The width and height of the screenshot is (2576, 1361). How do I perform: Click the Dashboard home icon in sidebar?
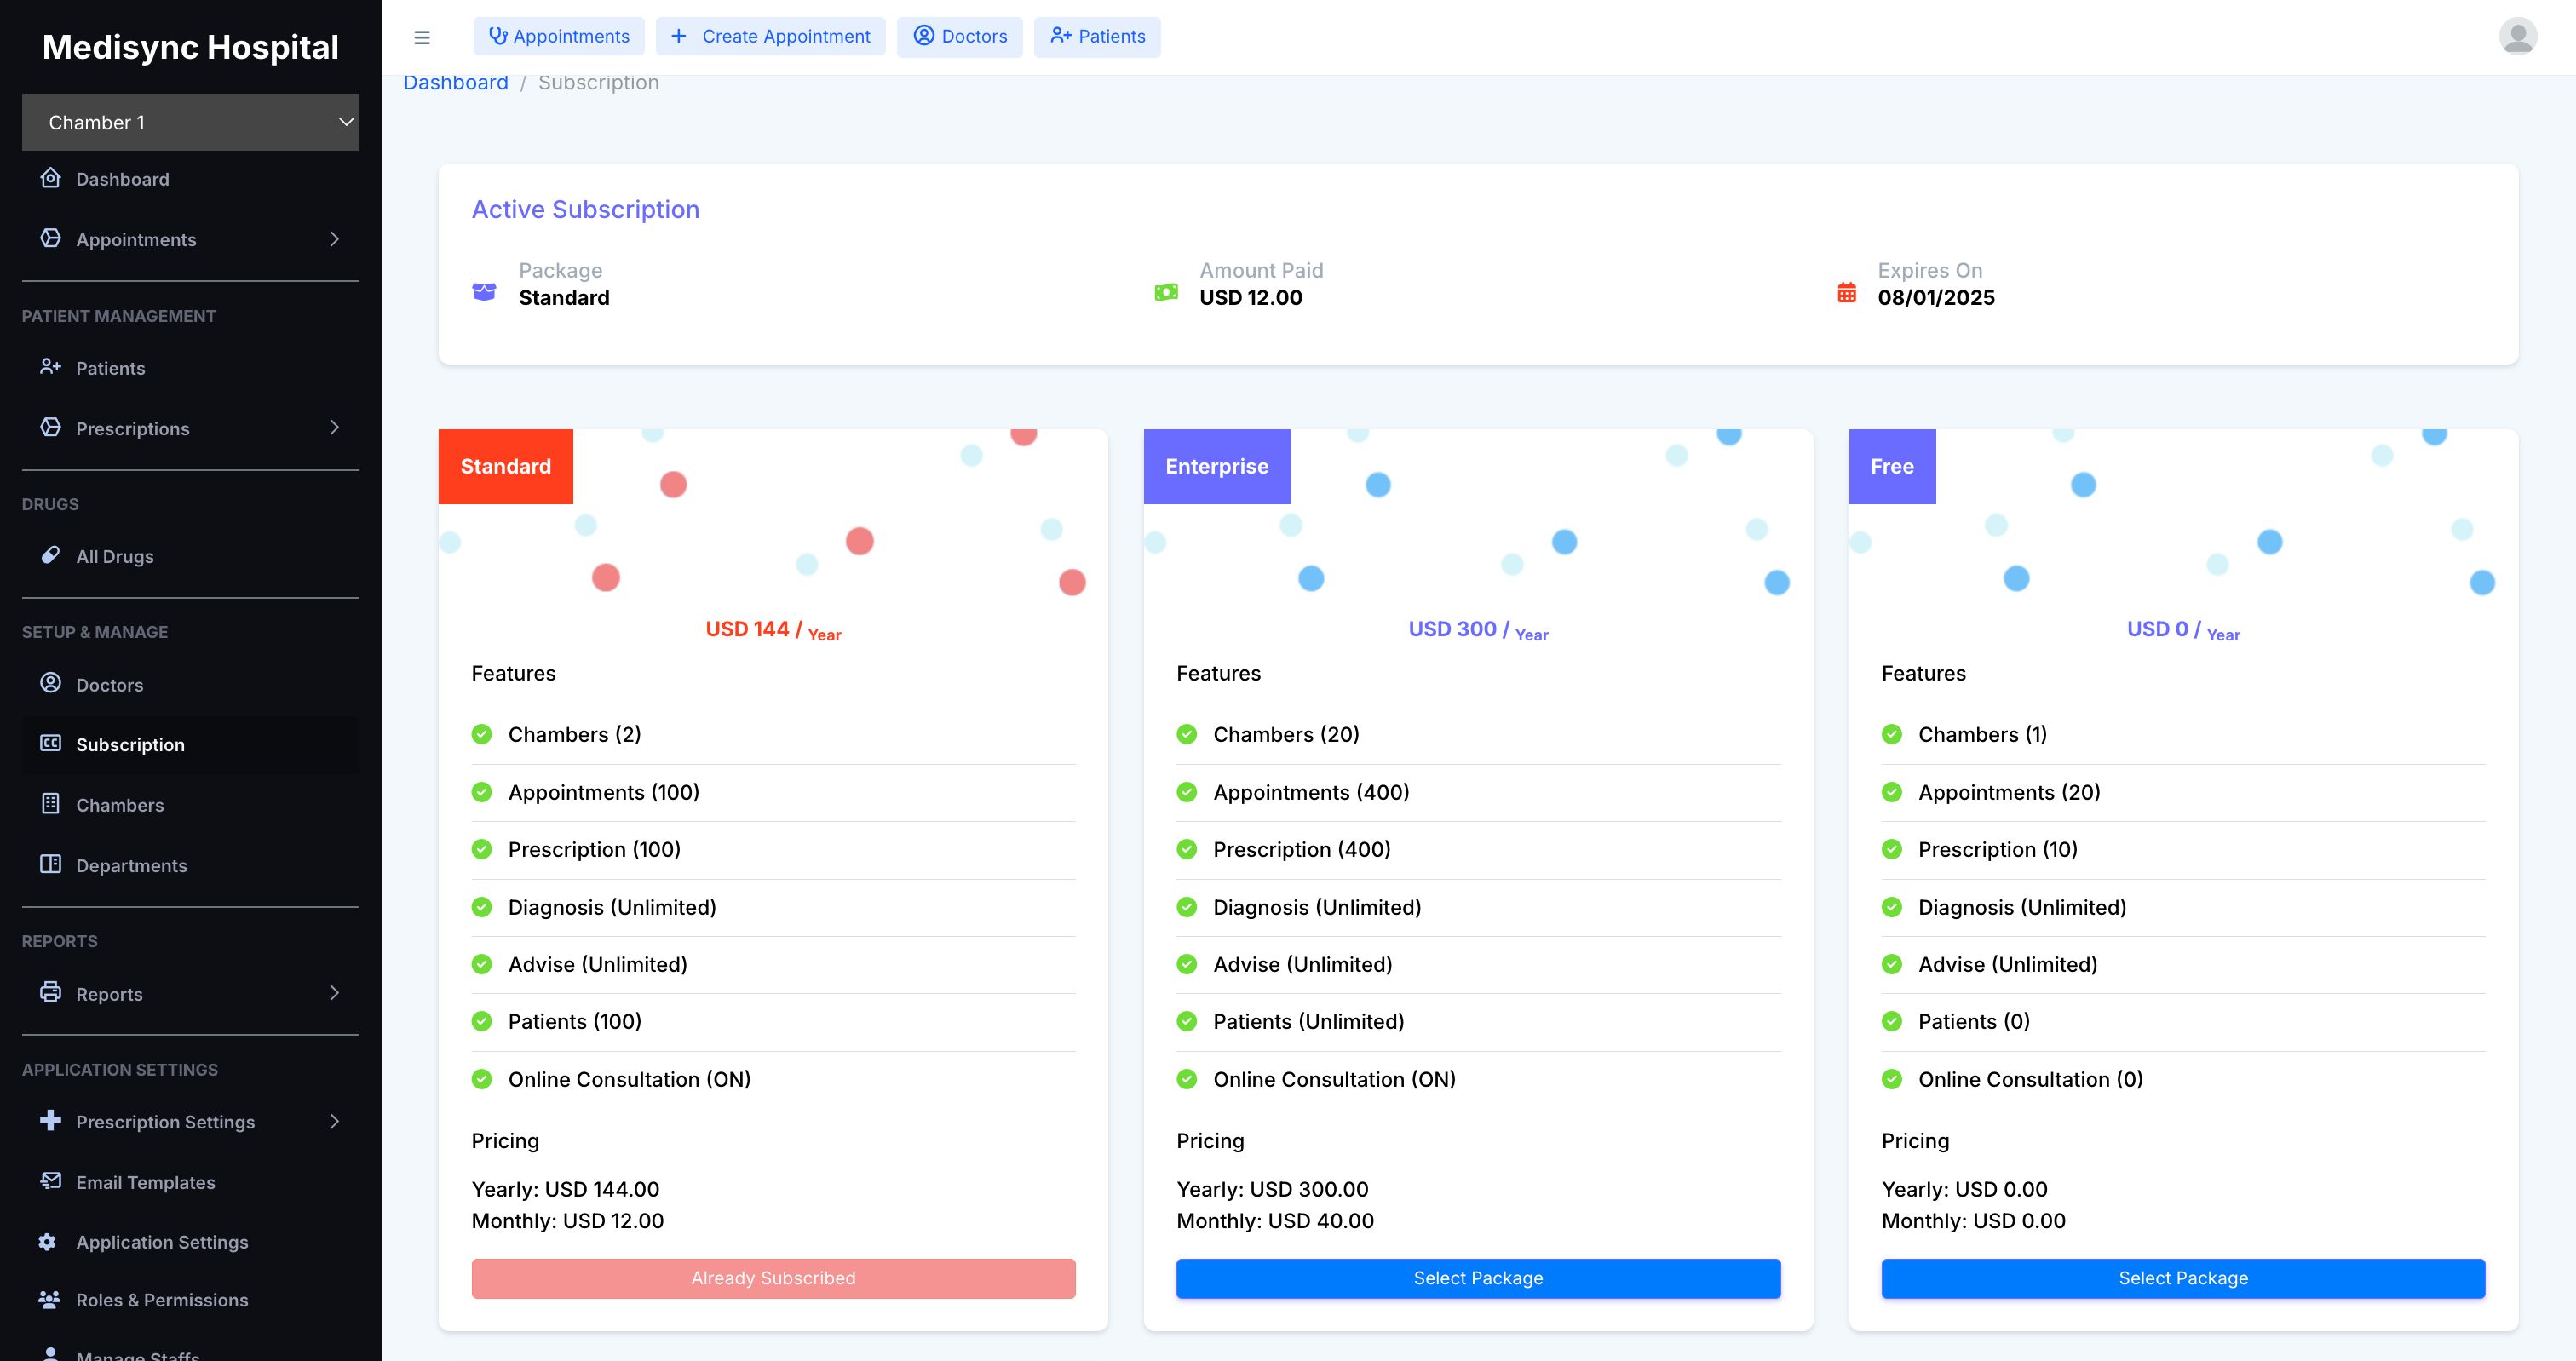[50, 178]
